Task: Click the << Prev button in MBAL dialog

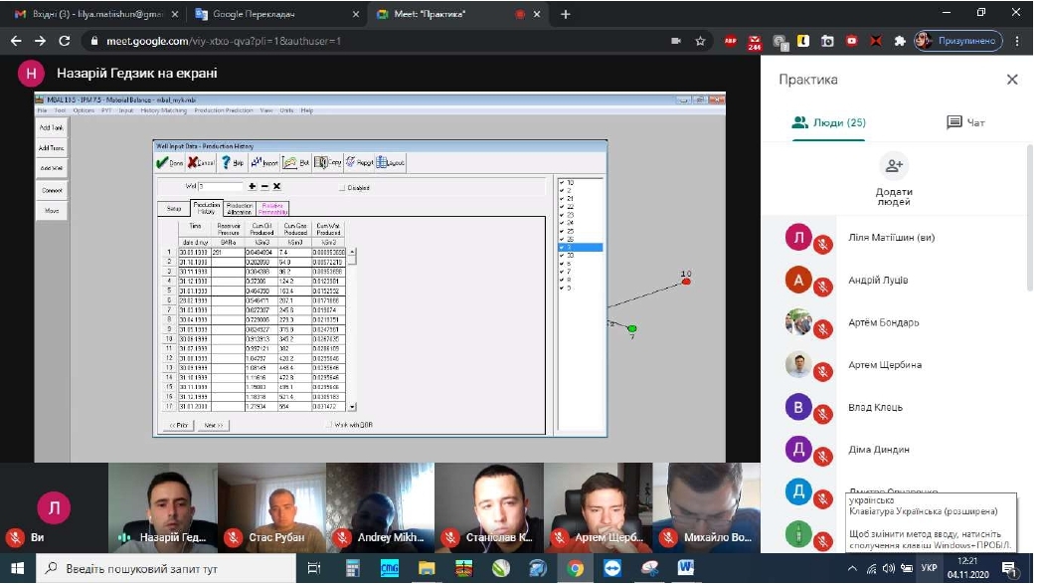Action: (x=178, y=425)
